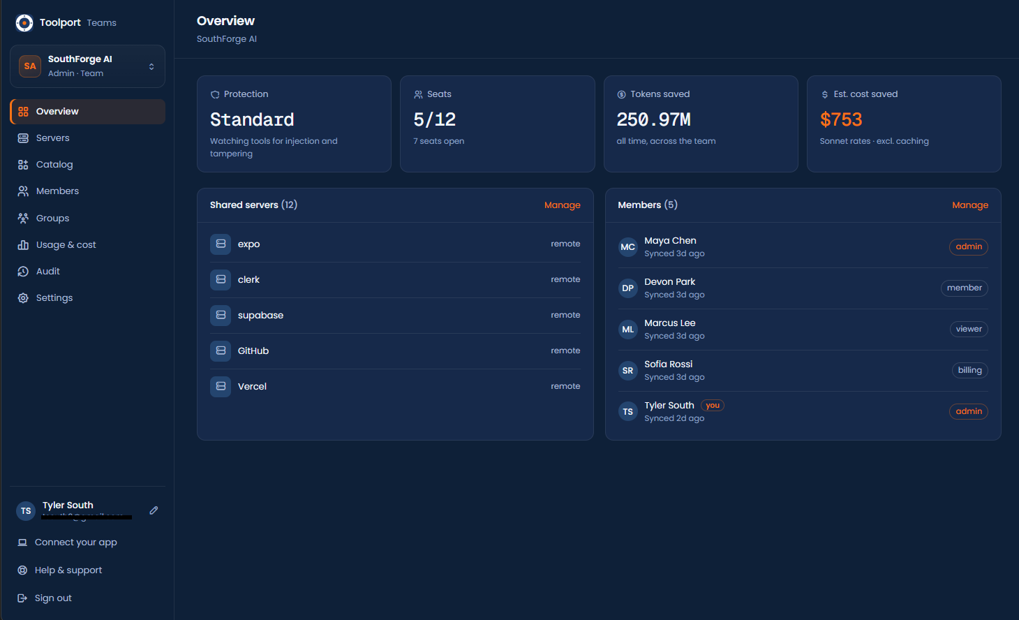The height and width of the screenshot is (620, 1019).
Task: Click the '7 seats open' text
Action: pos(439,141)
